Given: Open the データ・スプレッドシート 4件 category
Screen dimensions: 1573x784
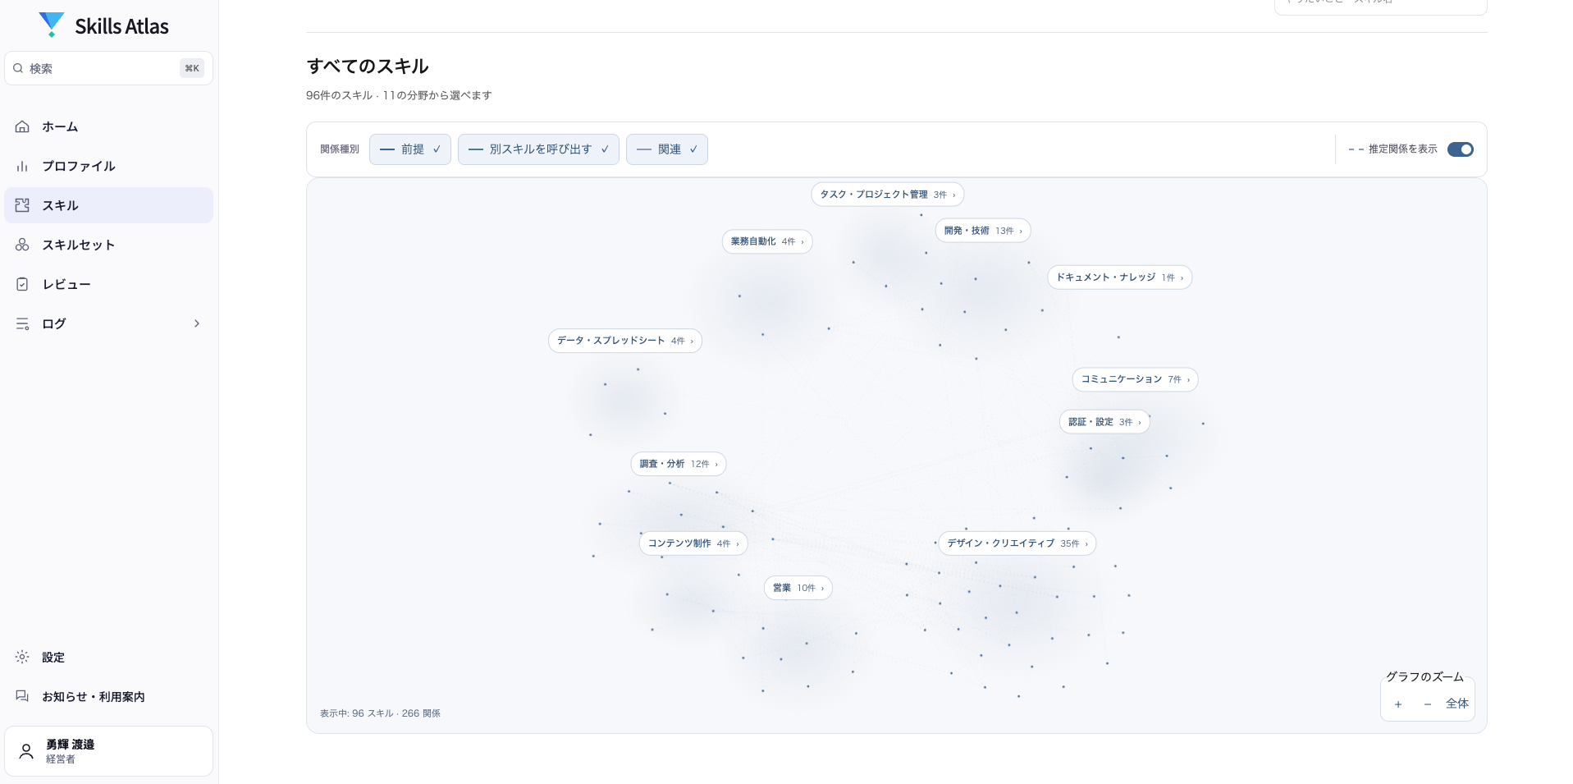Looking at the screenshot, I should tap(625, 341).
